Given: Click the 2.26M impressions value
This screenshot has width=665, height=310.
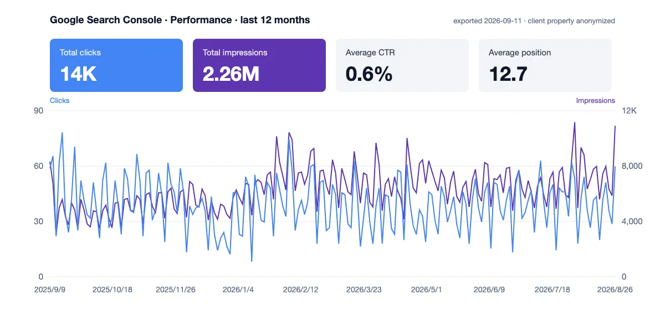Looking at the screenshot, I should click(x=231, y=74).
